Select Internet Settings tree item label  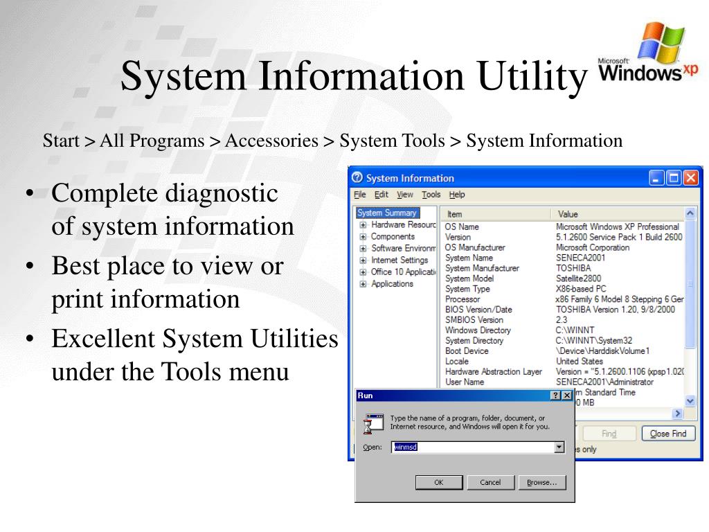[400, 260]
